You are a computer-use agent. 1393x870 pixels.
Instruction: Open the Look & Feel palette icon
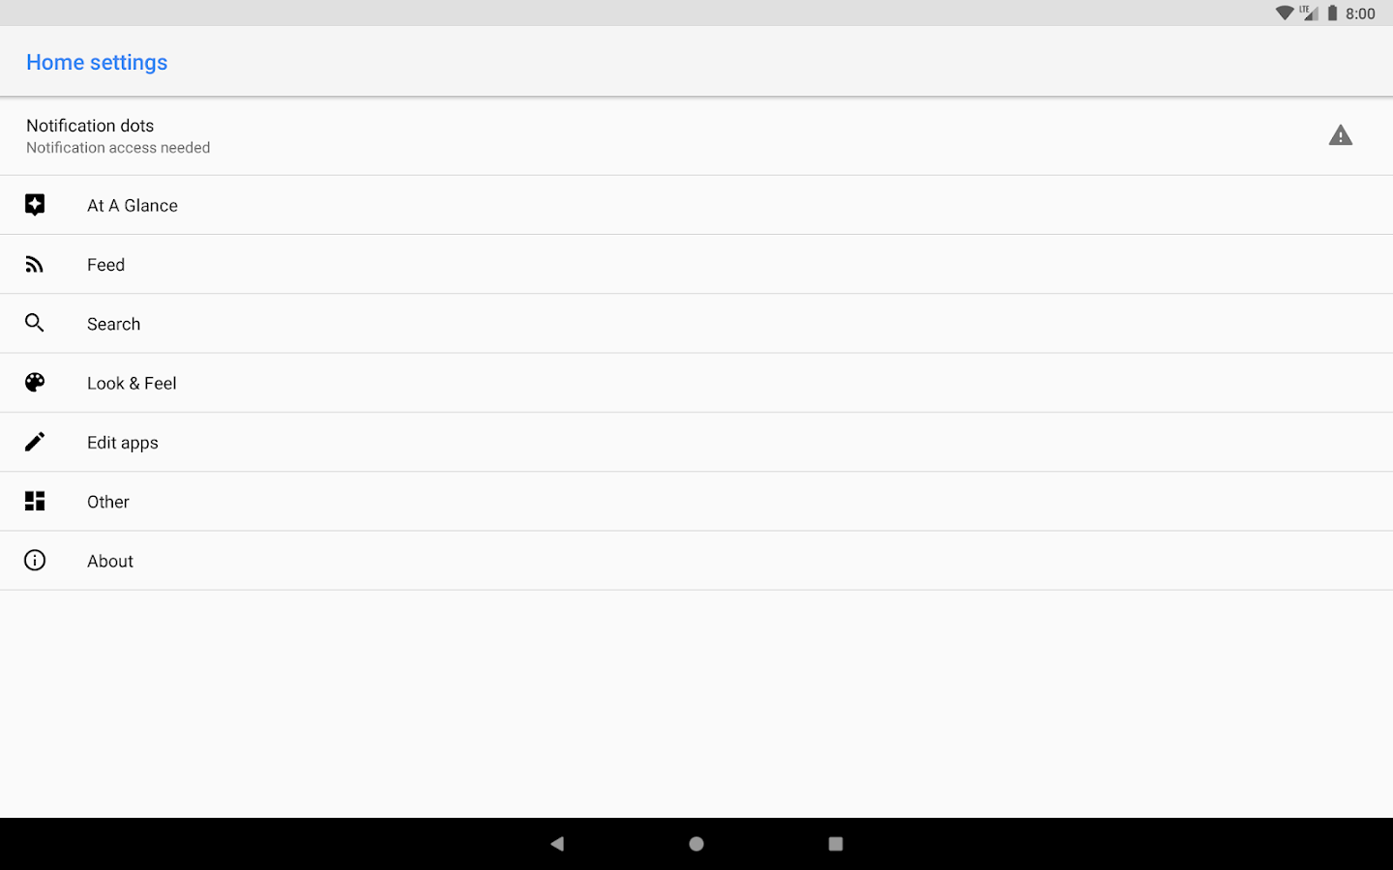(x=35, y=383)
